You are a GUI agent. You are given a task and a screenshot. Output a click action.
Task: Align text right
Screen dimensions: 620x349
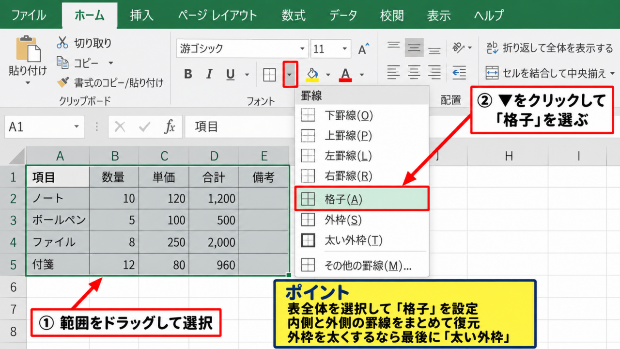tap(434, 73)
